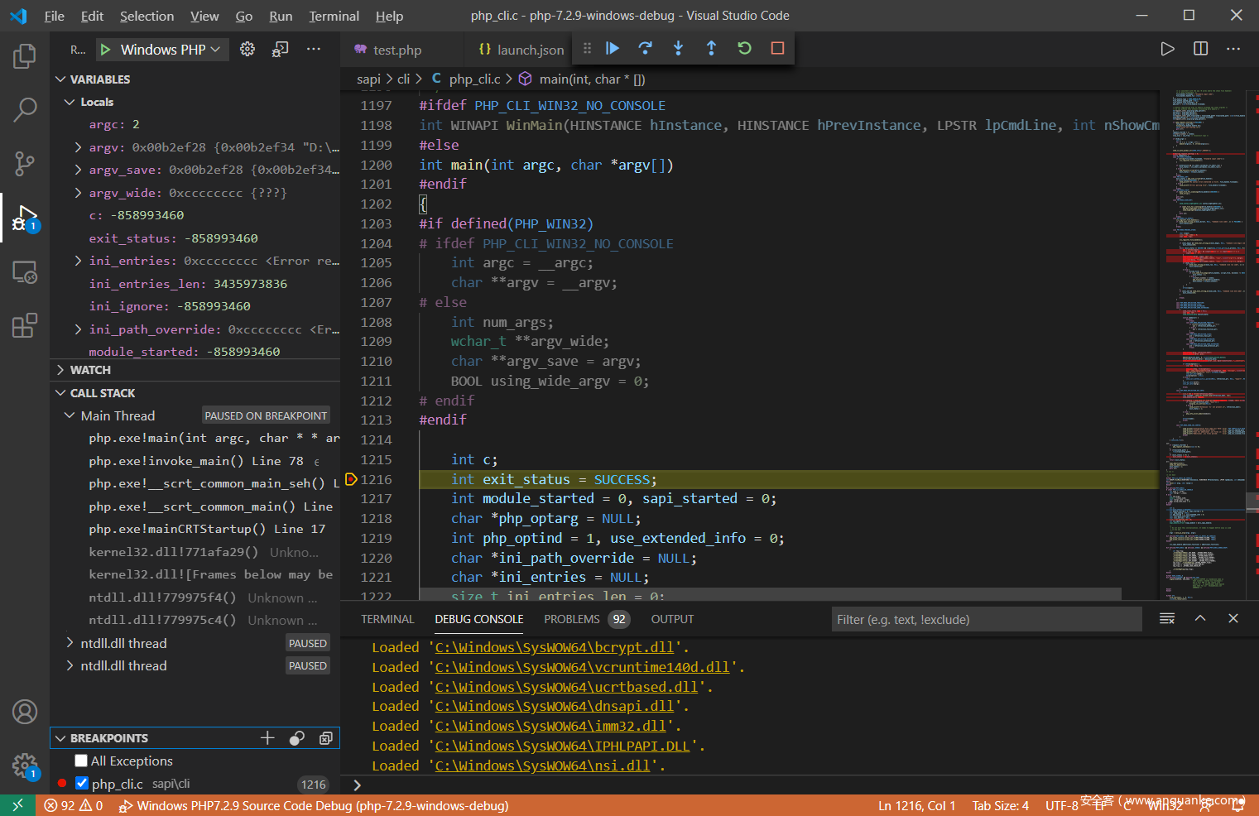Open the Terminal menu
Image resolution: width=1259 pixels, height=816 pixels.
[334, 16]
